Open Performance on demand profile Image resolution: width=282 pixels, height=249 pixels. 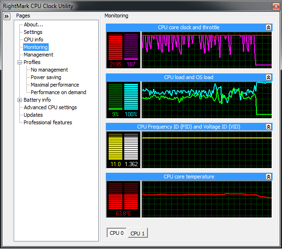pyautogui.click(x=59, y=92)
